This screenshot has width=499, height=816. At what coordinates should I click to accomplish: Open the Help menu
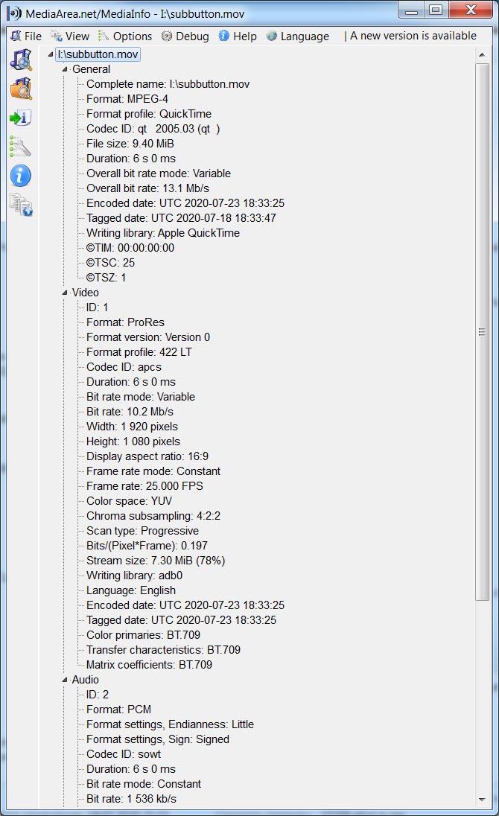(x=238, y=36)
